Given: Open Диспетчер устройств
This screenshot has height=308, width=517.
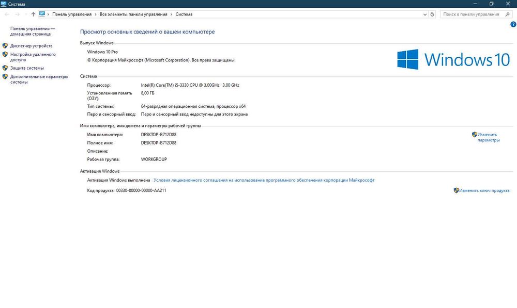Looking at the screenshot, I should click(31, 46).
